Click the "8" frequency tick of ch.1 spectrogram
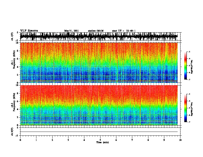The image size is (203, 157). tap(18, 51)
